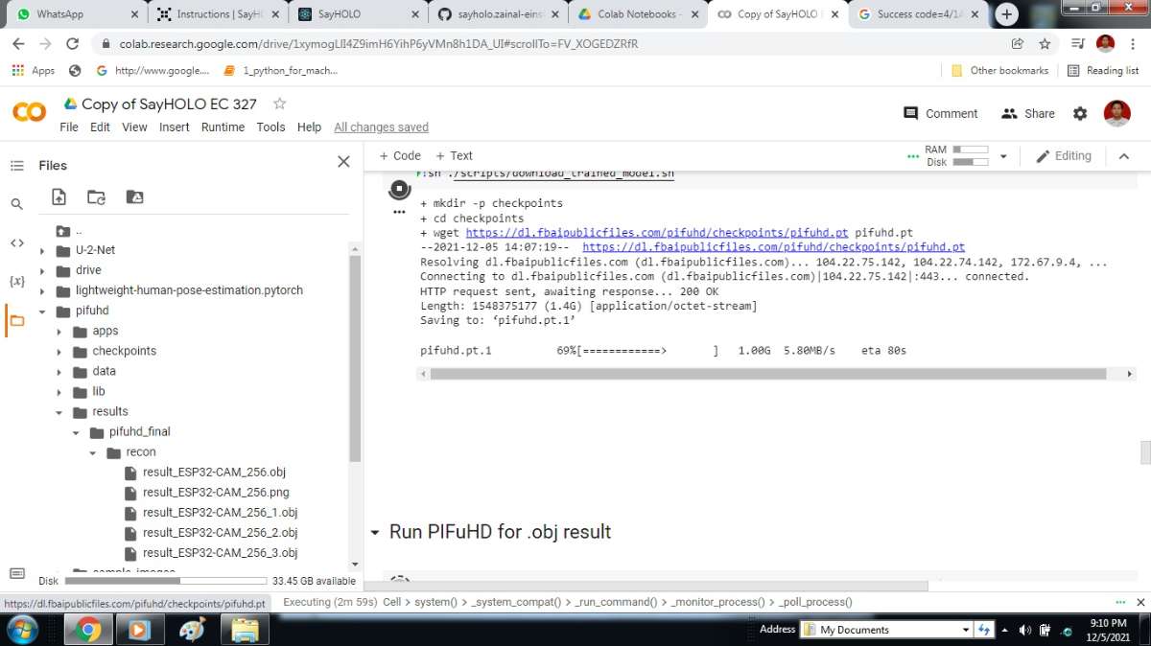Expand the checkpoints folder
This screenshot has width=1151, height=646.
(59, 352)
